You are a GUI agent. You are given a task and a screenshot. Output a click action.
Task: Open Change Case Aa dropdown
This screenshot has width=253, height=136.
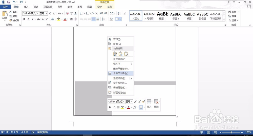tap(60, 13)
